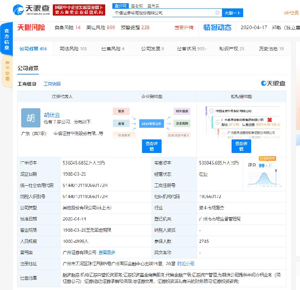Open the VIP会员 link
The width and height of the screenshot is (300, 290).
coord(291,13)
